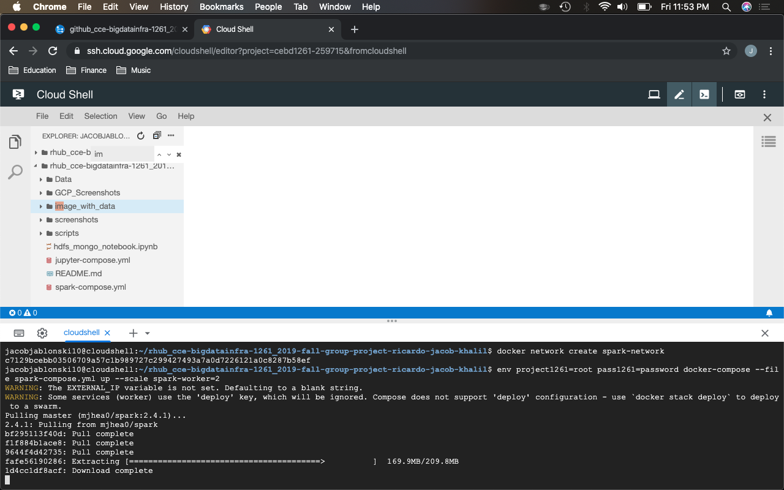Collapse the rhub_cce-bigdatainfra-1261 root folder

[36, 166]
